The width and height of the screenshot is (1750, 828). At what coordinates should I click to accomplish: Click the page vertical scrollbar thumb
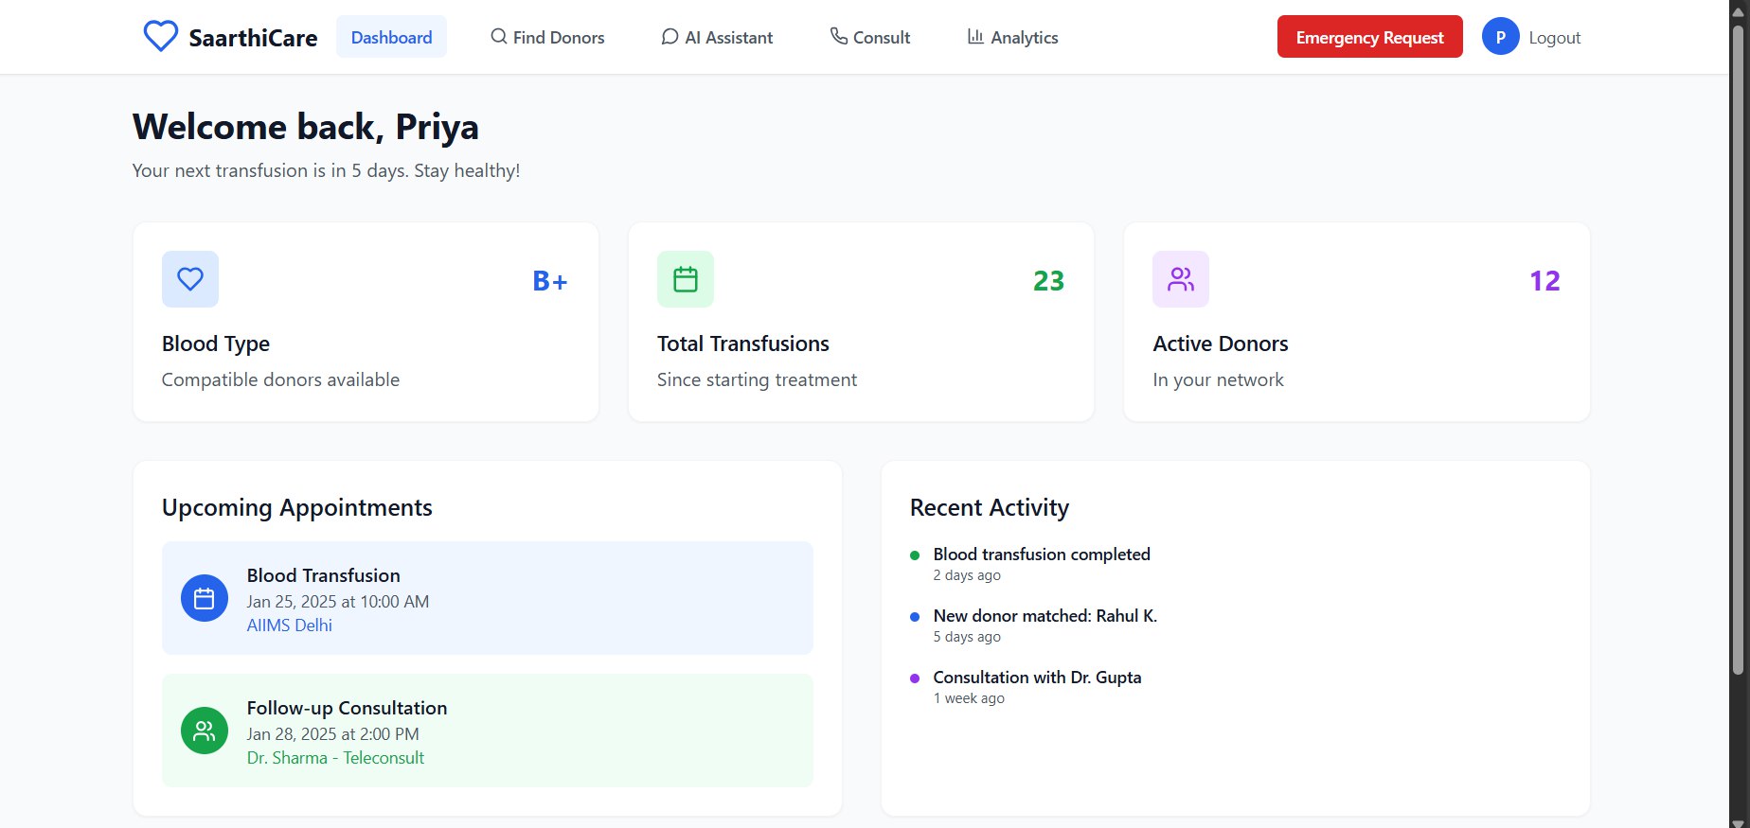tap(1737, 350)
